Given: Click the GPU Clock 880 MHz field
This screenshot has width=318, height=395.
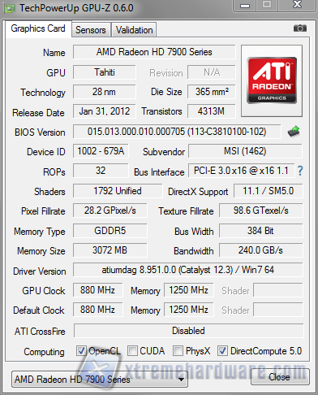Looking at the screenshot, I should tap(97, 290).
